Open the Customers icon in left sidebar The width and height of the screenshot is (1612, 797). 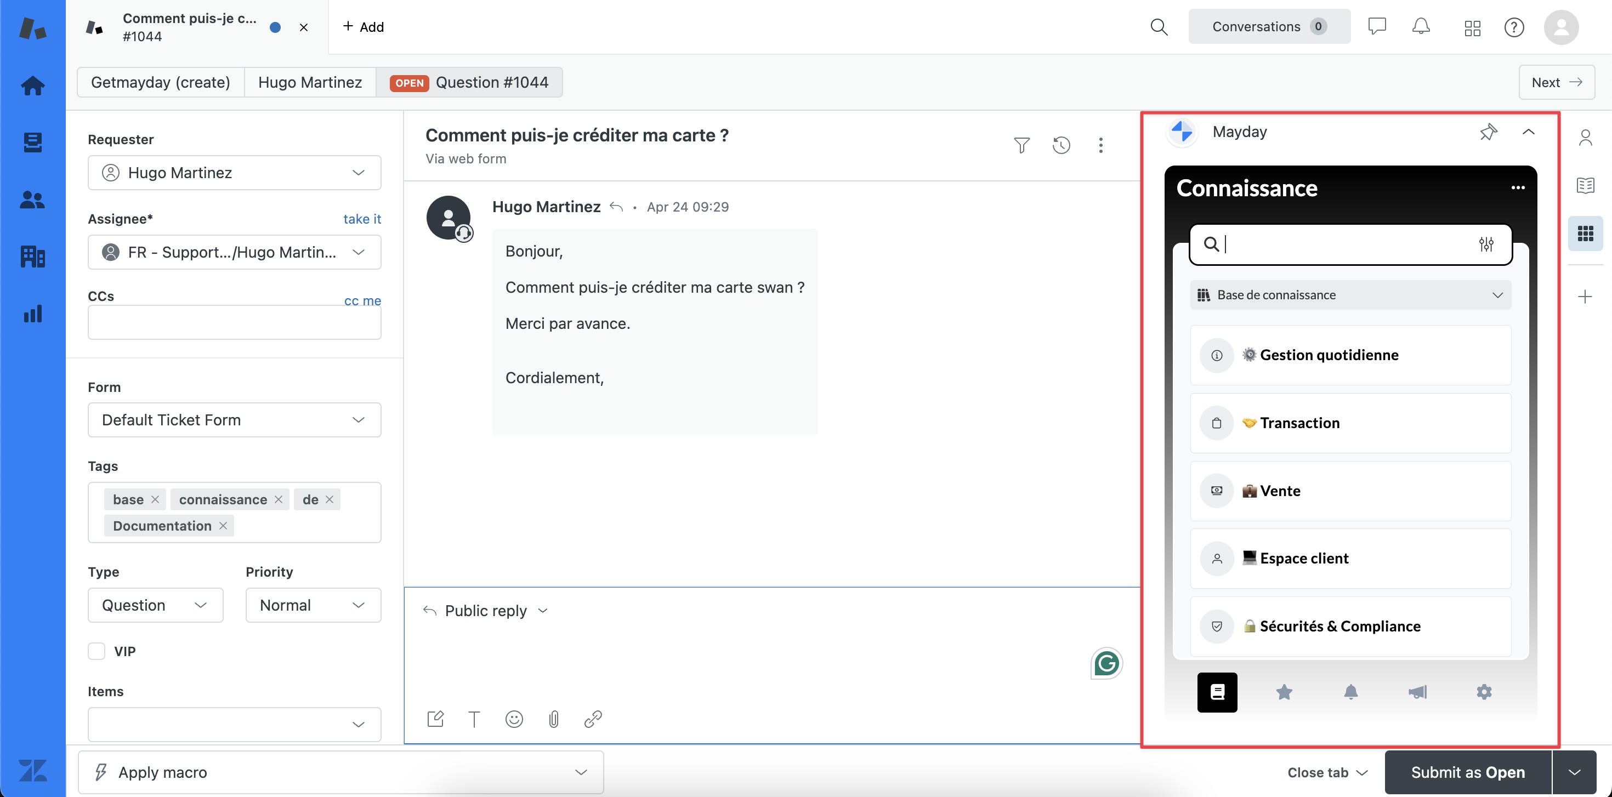click(32, 200)
